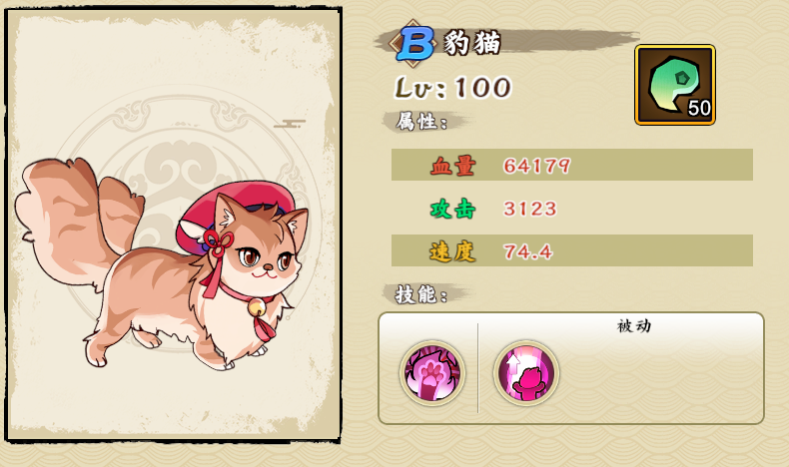Click the number 50 on shard item
The image size is (789, 467).
coord(699,108)
